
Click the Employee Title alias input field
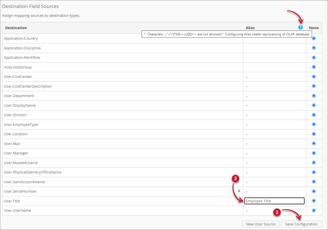tap(274, 201)
